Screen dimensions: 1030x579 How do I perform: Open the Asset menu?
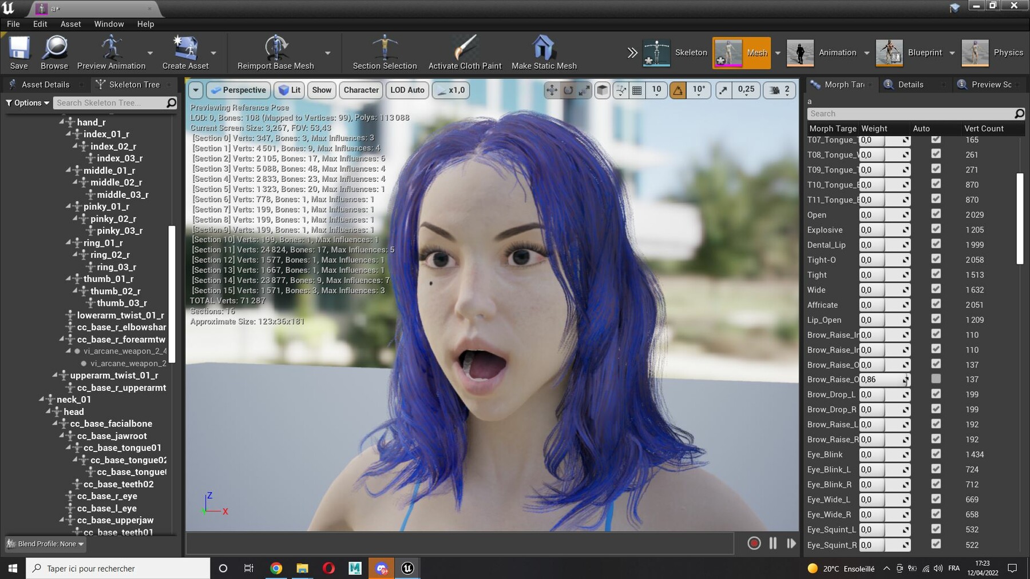point(70,24)
